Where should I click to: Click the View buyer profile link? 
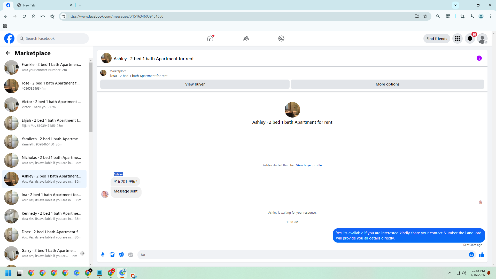point(309,165)
